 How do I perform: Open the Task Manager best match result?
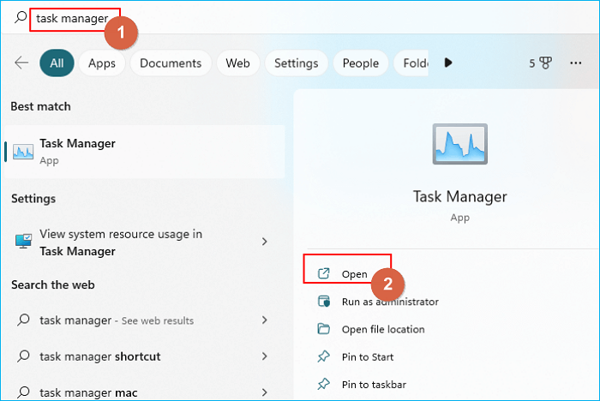point(145,152)
